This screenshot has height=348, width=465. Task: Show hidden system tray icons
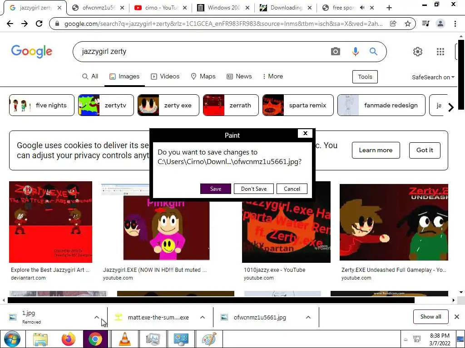(406, 340)
